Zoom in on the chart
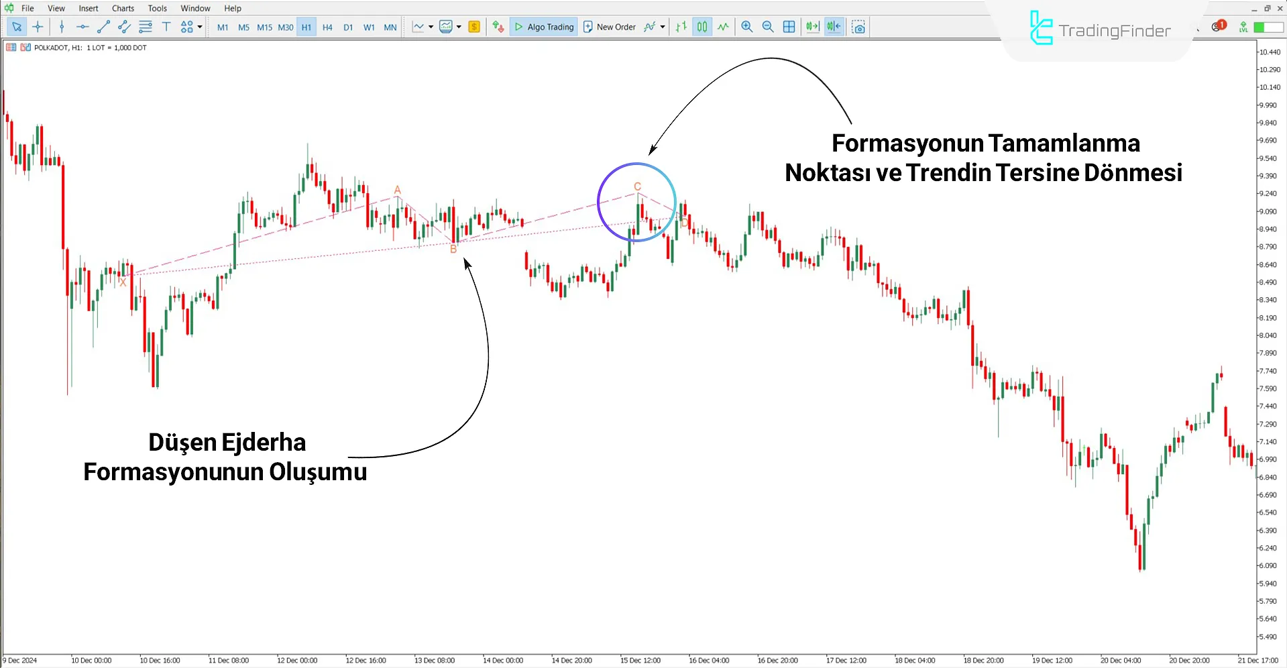 746,27
